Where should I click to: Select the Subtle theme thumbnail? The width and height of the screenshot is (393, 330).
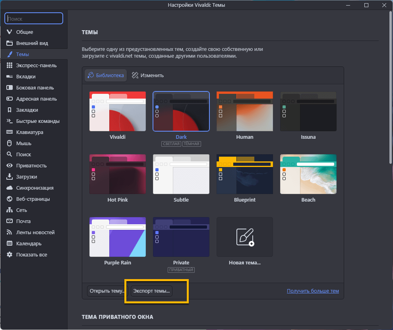(181, 174)
